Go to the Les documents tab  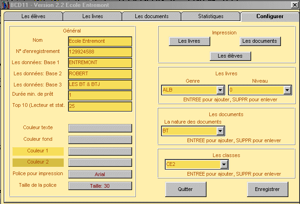[x=151, y=16]
